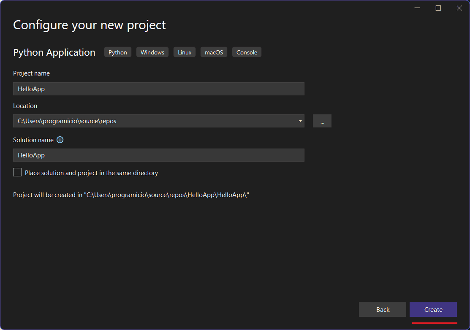Focus the Project name input field
Image resolution: width=470 pixels, height=330 pixels.
click(x=158, y=89)
